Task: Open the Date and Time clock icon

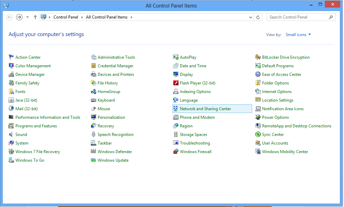Action: pyautogui.click(x=176, y=66)
